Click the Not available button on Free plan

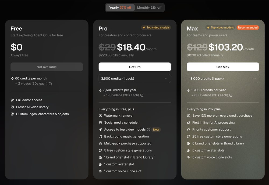[x=47, y=67]
